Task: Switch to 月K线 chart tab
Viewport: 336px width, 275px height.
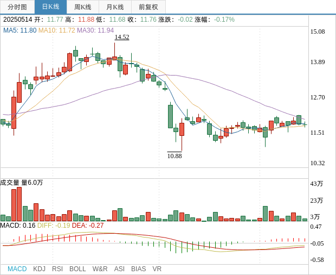Action: 115,7
